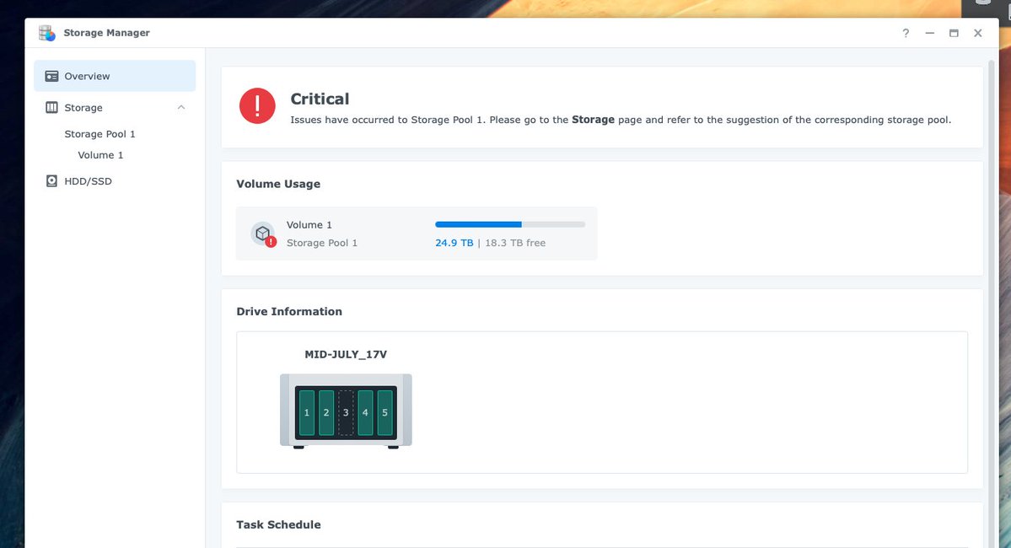Click the Volume Usage section heading
The image size is (1011, 548).
tap(278, 184)
